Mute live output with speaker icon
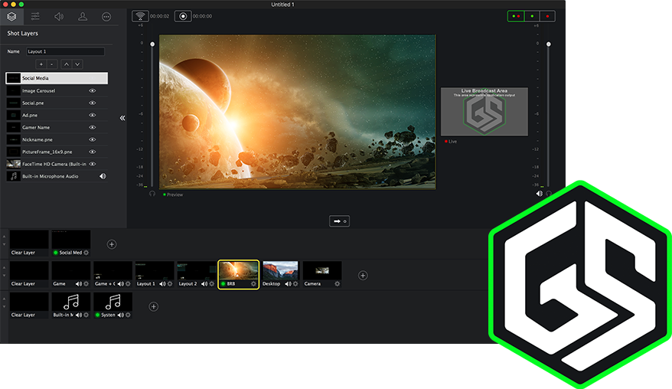 point(540,194)
